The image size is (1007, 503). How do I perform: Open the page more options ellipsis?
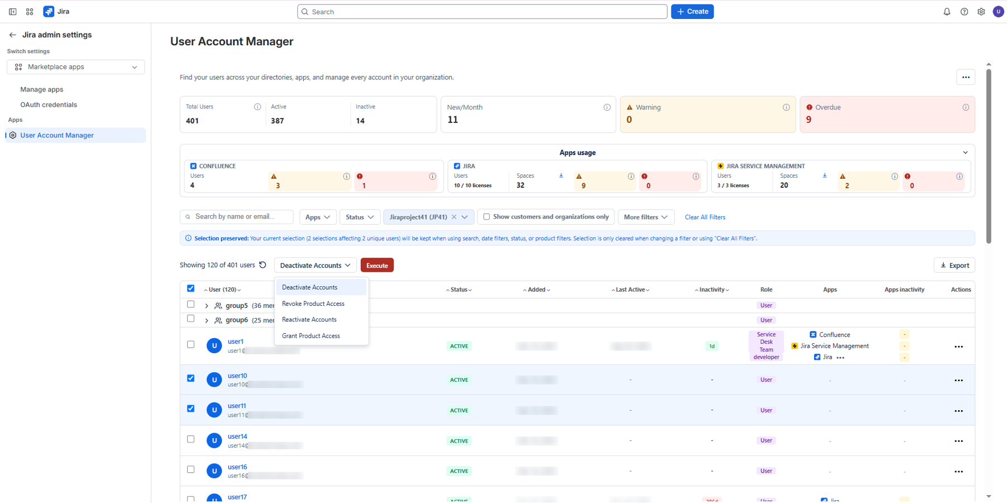point(966,77)
